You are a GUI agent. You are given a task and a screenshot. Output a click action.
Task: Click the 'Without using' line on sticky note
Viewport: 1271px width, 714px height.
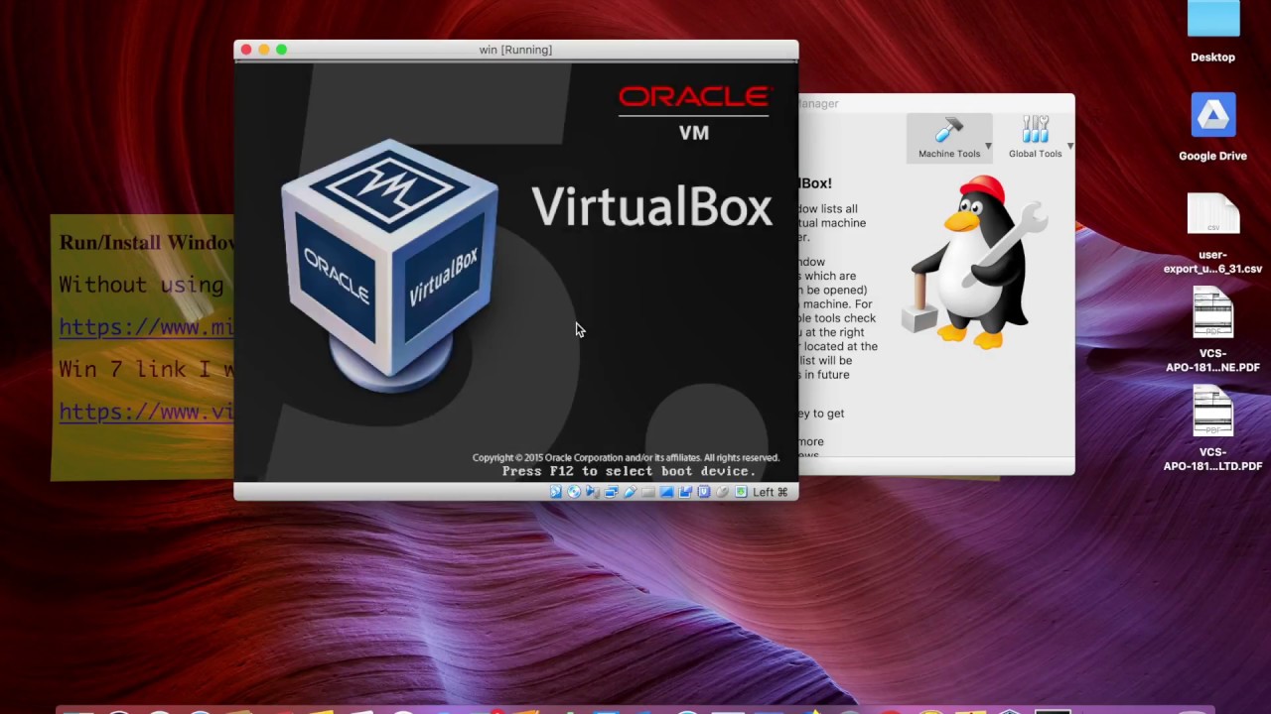click(141, 285)
